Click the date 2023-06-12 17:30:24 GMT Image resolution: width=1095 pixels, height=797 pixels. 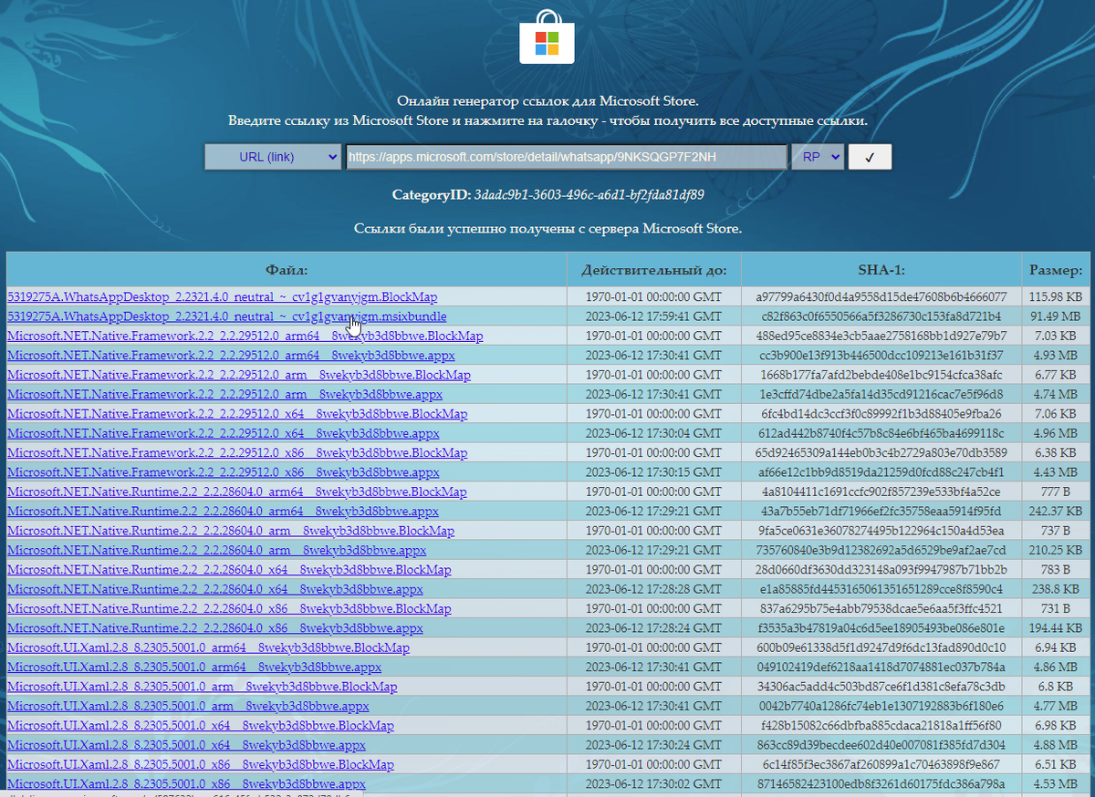654,745
